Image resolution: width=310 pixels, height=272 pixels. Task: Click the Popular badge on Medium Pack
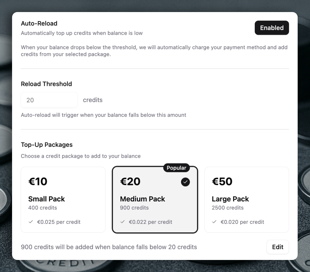click(x=176, y=168)
